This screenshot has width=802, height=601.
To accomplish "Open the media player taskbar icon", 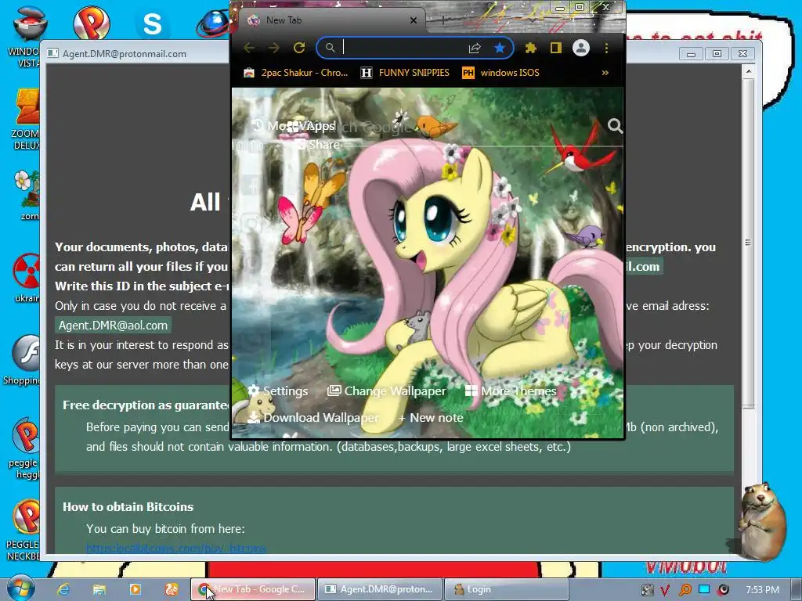I will [135, 589].
